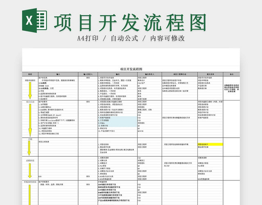Click the 12. 项目评审报告确认文档 cell
Screen dimensions: 262x205
coord(49,134)
